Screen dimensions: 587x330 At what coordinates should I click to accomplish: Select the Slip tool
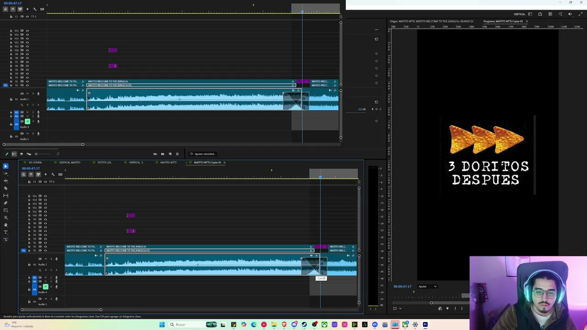tap(6, 196)
